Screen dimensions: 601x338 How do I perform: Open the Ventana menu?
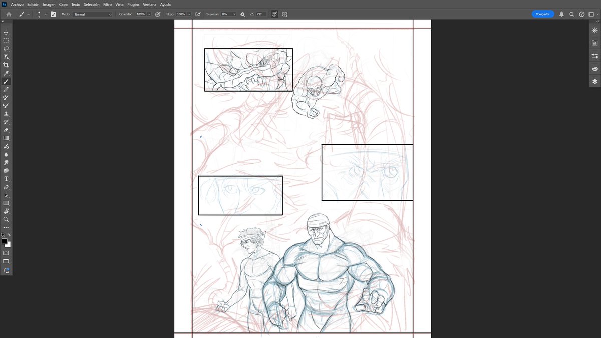click(x=150, y=4)
